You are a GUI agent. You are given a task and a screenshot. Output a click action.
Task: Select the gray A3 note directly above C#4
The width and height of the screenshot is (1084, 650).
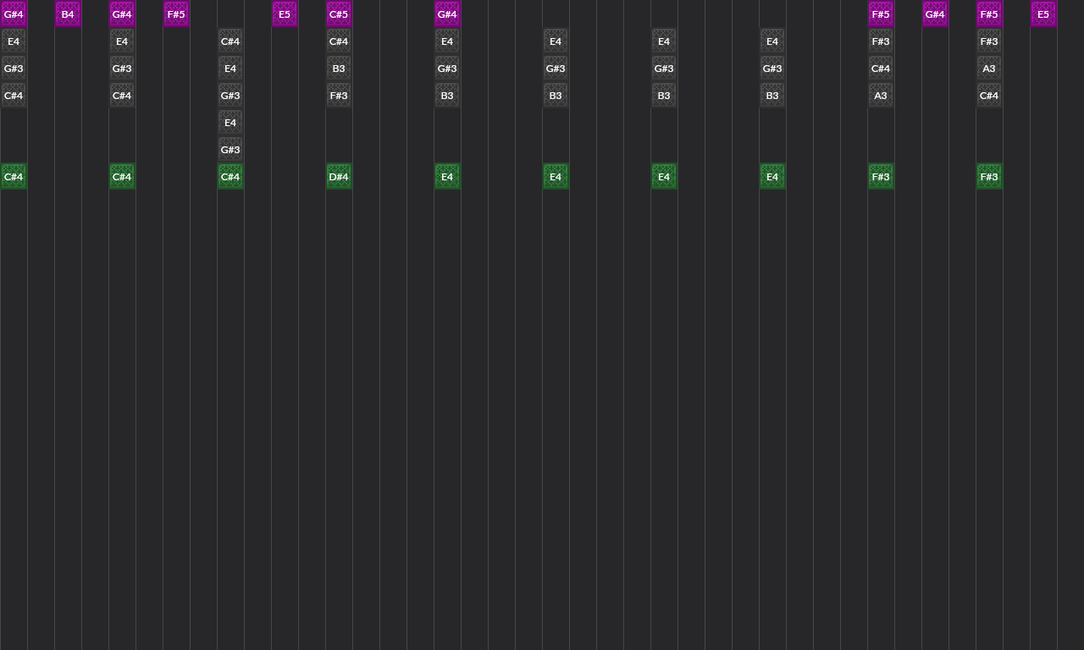pos(989,69)
